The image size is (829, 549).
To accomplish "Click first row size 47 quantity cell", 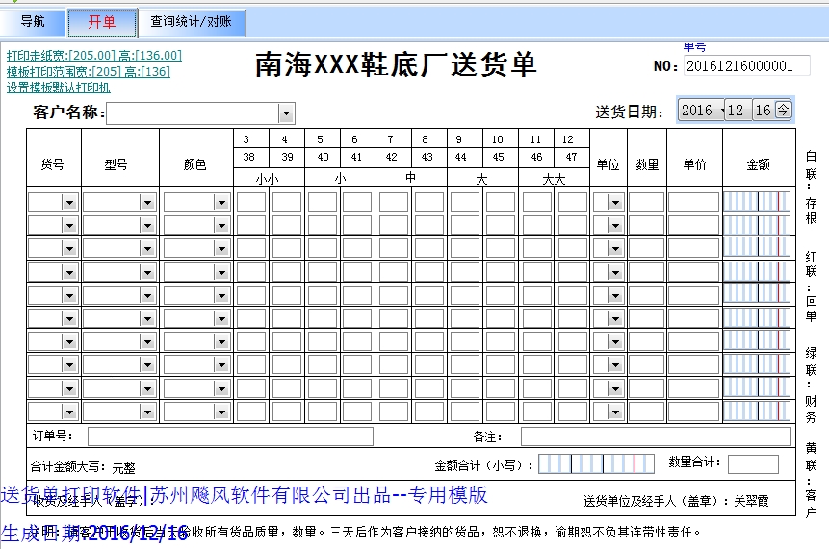I will click(573, 202).
